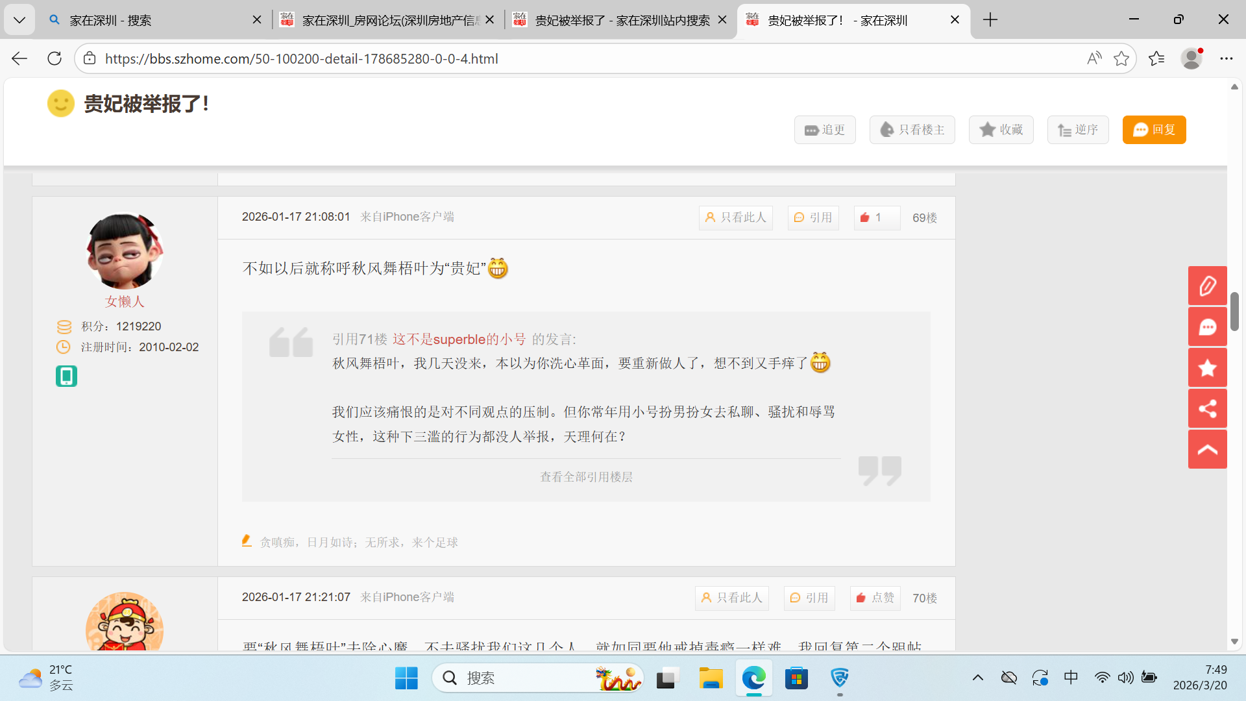Refresh the browser page
Screen dimensions: 1246x701
(x=55, y=58)
